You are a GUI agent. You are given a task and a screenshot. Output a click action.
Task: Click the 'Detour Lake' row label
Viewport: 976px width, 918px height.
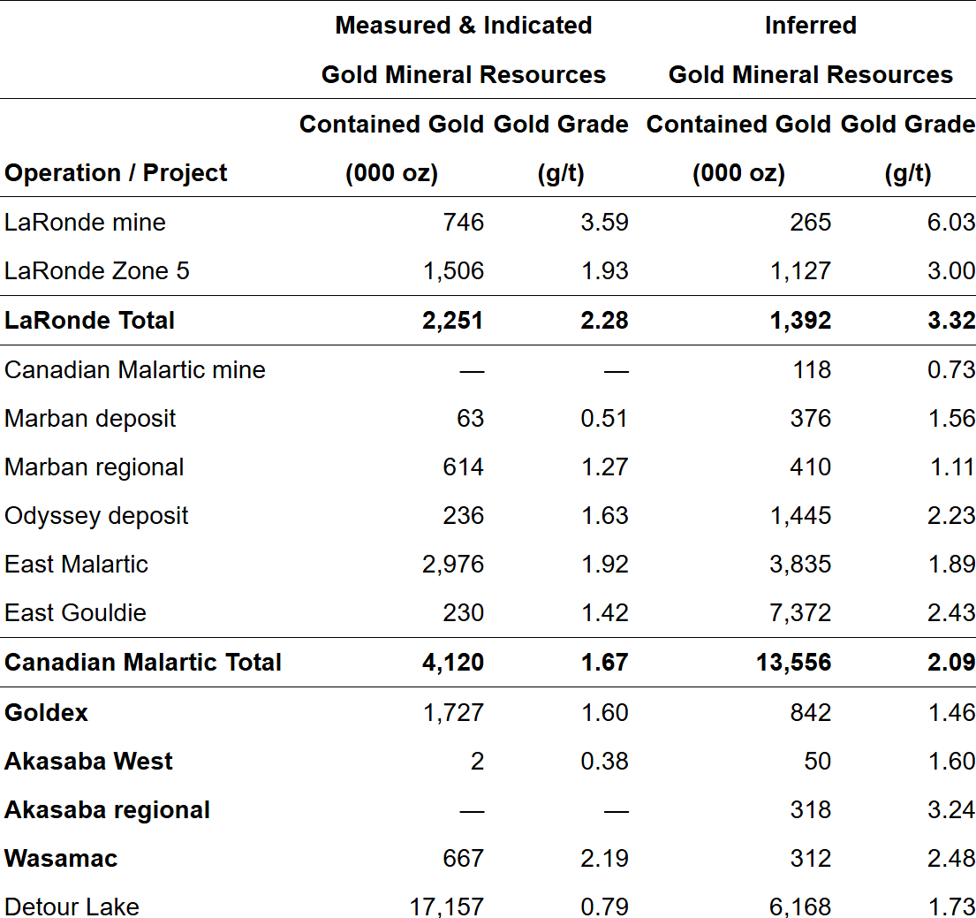click(72, 907)
